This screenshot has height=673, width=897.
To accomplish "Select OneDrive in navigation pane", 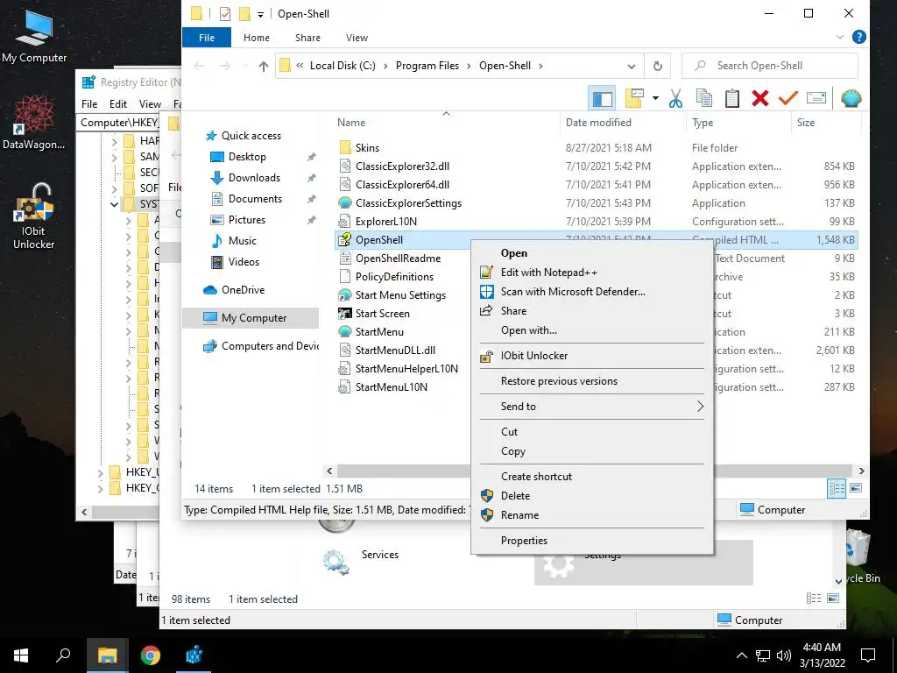I will (x=244, y=289).
